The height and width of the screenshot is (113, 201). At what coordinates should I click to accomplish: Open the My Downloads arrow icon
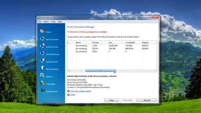42,68
